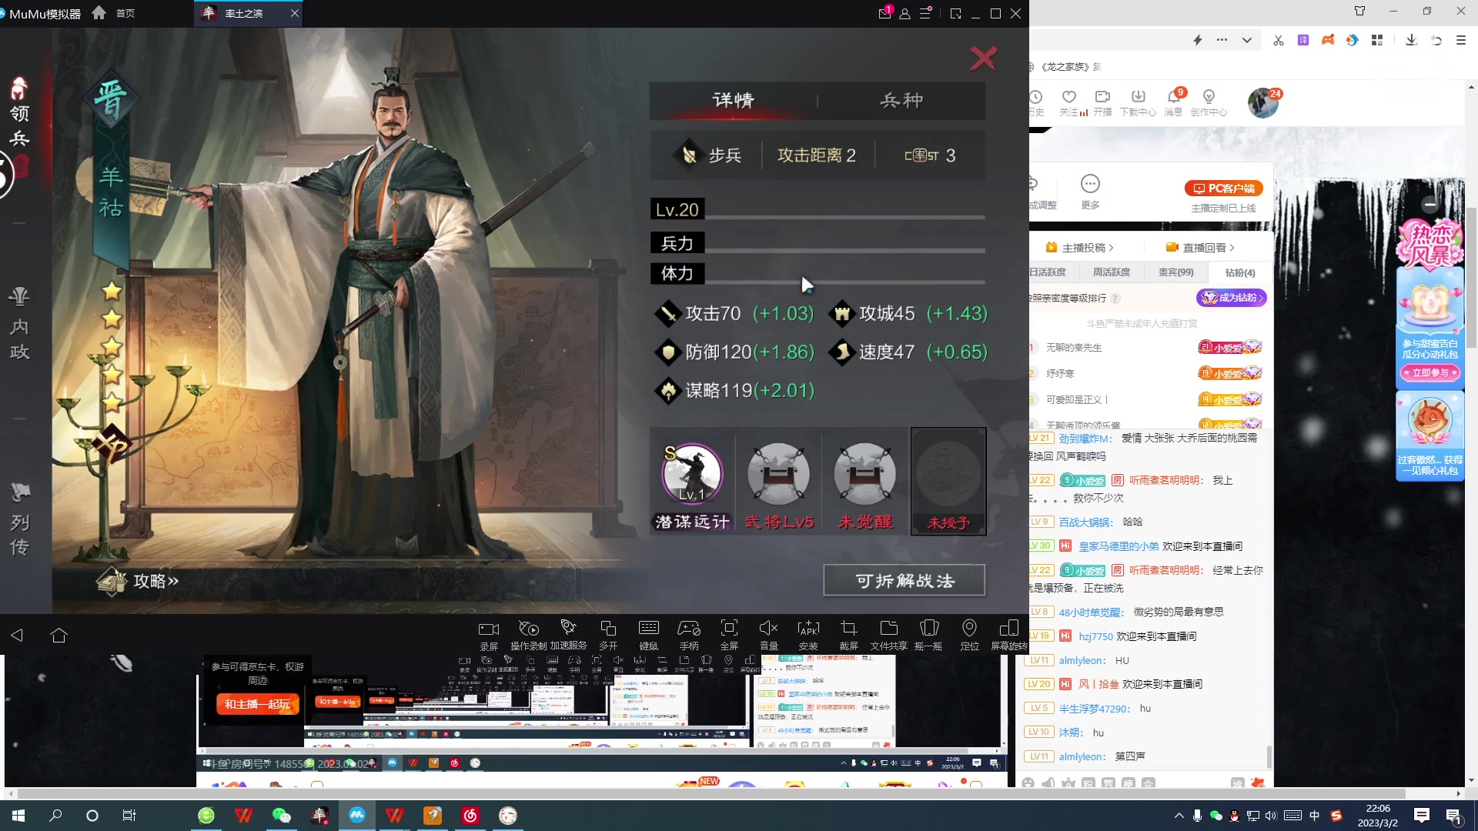Select the 周活跃度 tab
The image size is (1478, 831).
[x=1111, y=272]
